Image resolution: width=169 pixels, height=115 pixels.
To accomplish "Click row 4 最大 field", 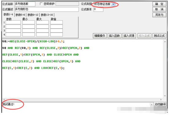I will (x=43, y=35).
